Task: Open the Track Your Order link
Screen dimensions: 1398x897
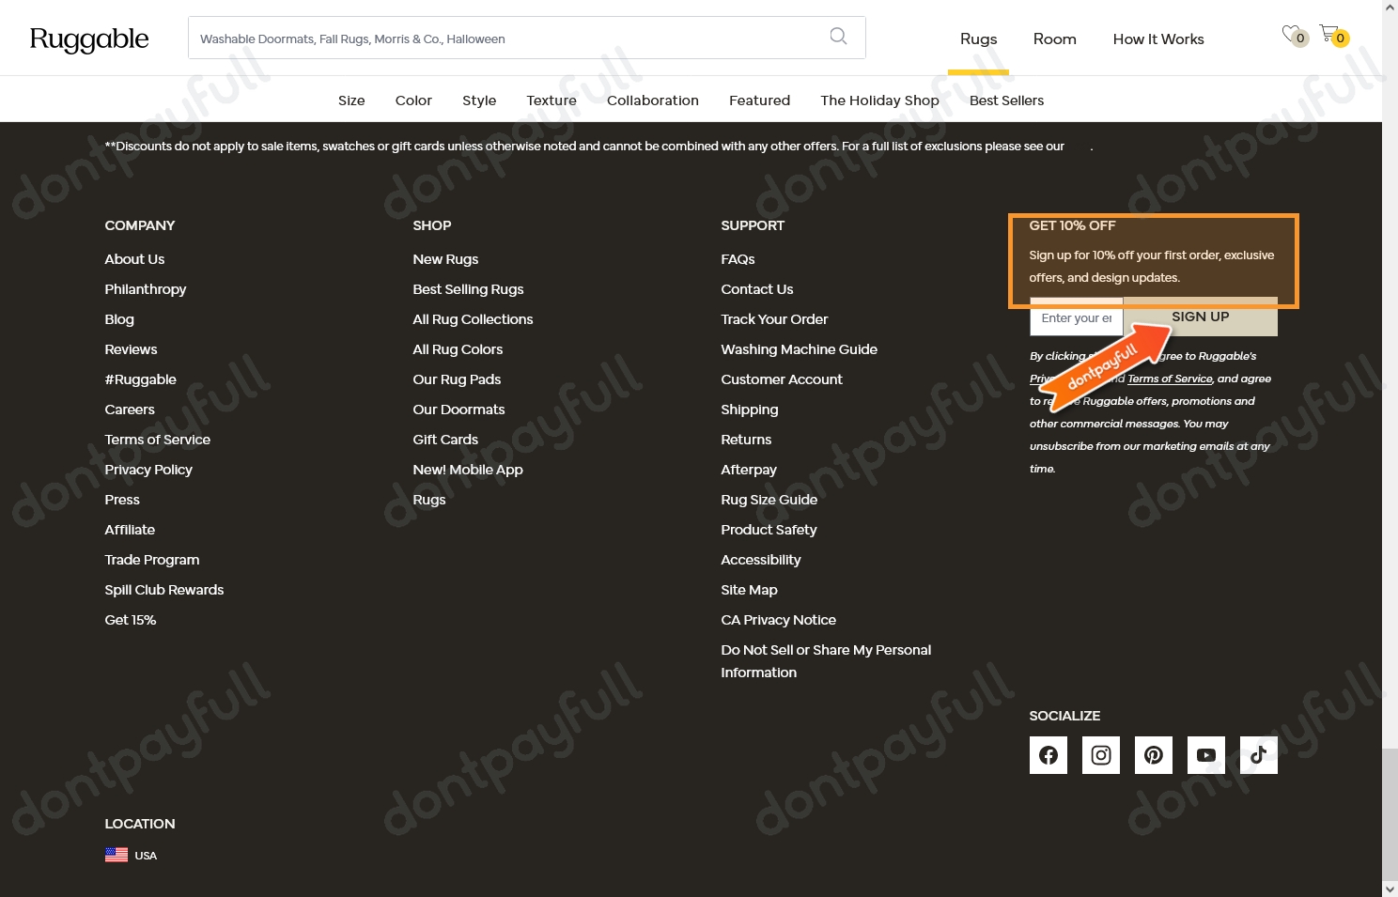Action: coord(774,319)
